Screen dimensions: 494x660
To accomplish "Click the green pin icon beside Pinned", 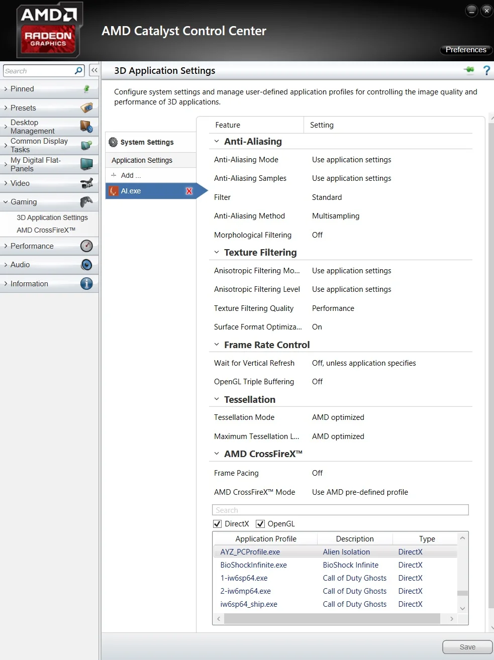I will (x=86, y=89).
